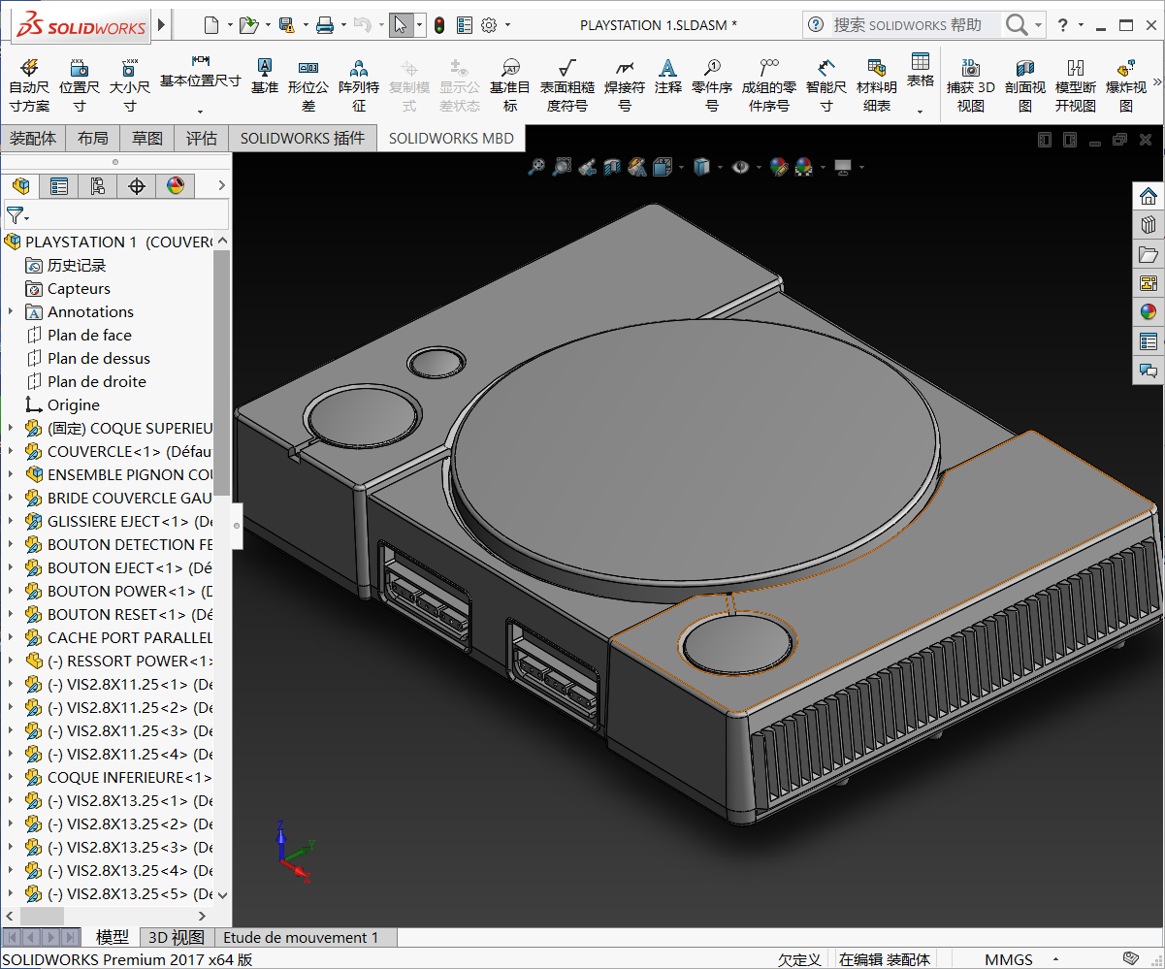The image size is (1165, 969).
Task: Click the Zoom to Area icon
Action: pyautogui.click(x=562, y=167)
